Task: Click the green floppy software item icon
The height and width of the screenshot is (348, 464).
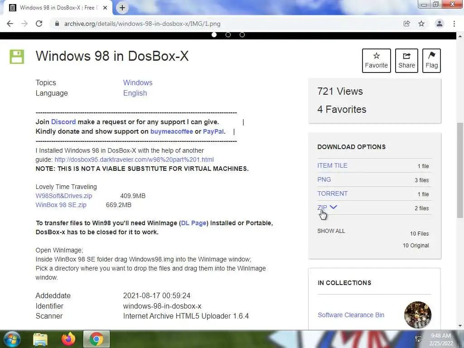Action: [x=17, y=57]
